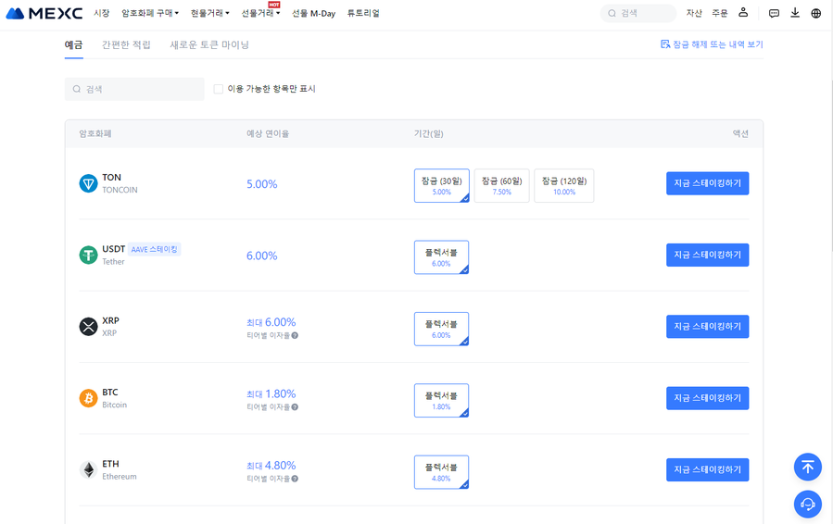Click XRP tiered interest help icon

pos(295,335)
